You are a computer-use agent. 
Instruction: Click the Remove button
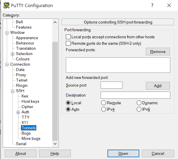[158, 52]
